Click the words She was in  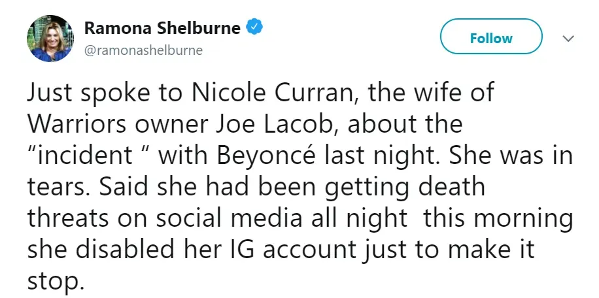tap(516, 157)
